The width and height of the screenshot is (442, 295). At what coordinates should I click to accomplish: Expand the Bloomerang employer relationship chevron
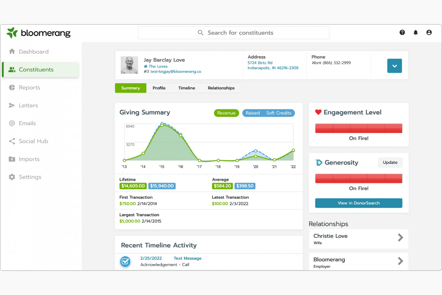pos(400,261)
